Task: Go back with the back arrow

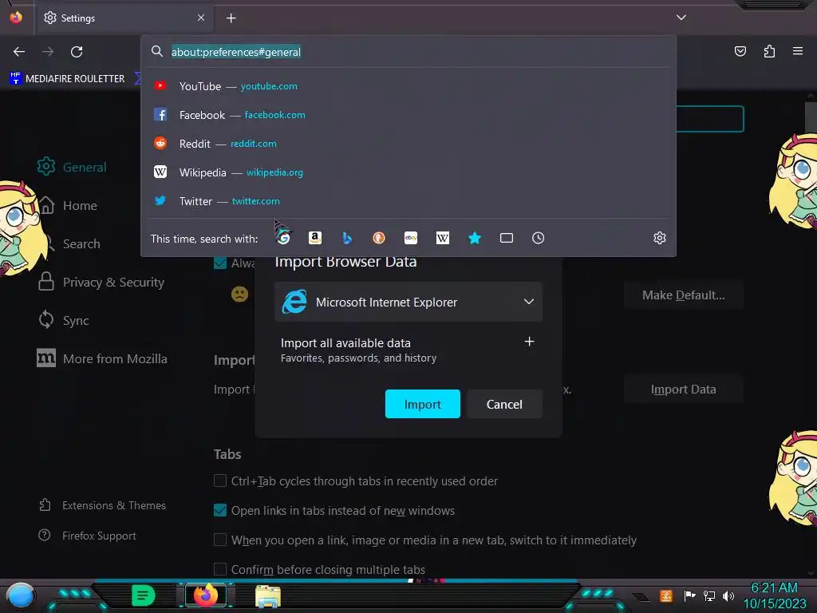Action: [19, 52]
